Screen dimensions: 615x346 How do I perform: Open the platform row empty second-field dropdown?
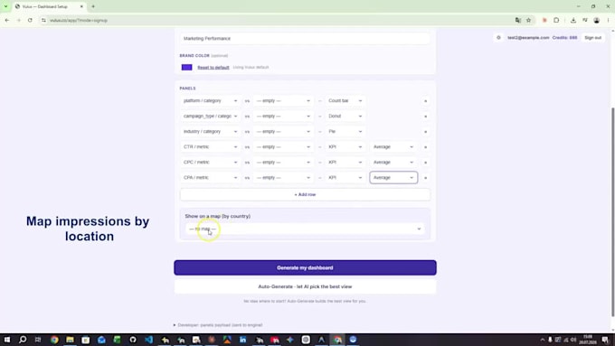pyautogui.click(x=283, y=100)
